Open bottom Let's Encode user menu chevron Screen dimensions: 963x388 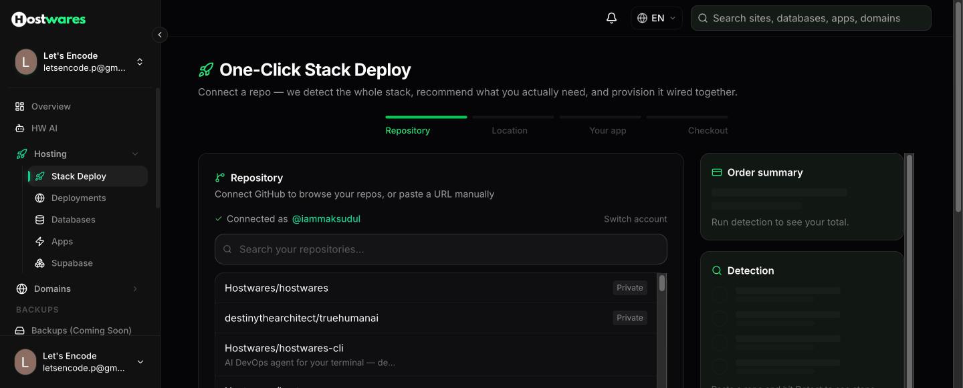(x=140, y=362)
